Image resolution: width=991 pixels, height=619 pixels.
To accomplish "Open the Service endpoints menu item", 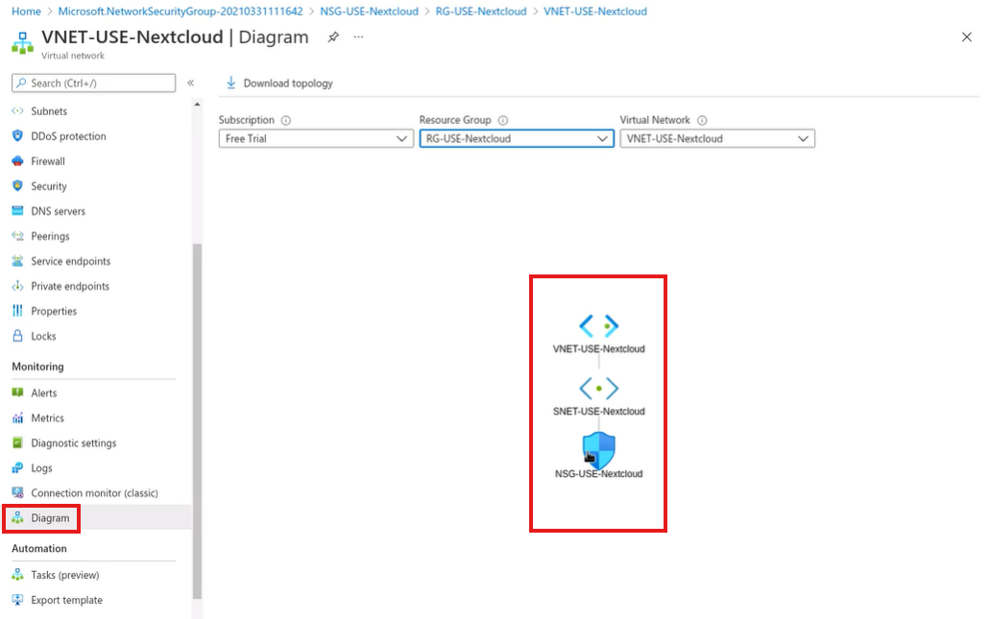I will [x=70, y=261].
